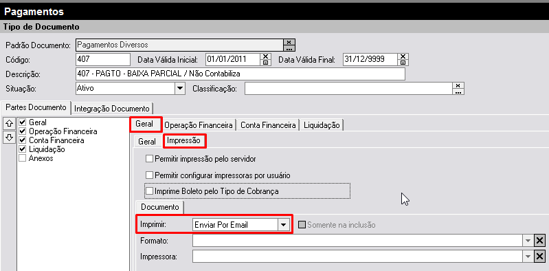Clear the Impressora field with its X button
This screenshot has width=549, height=271.
540,257
